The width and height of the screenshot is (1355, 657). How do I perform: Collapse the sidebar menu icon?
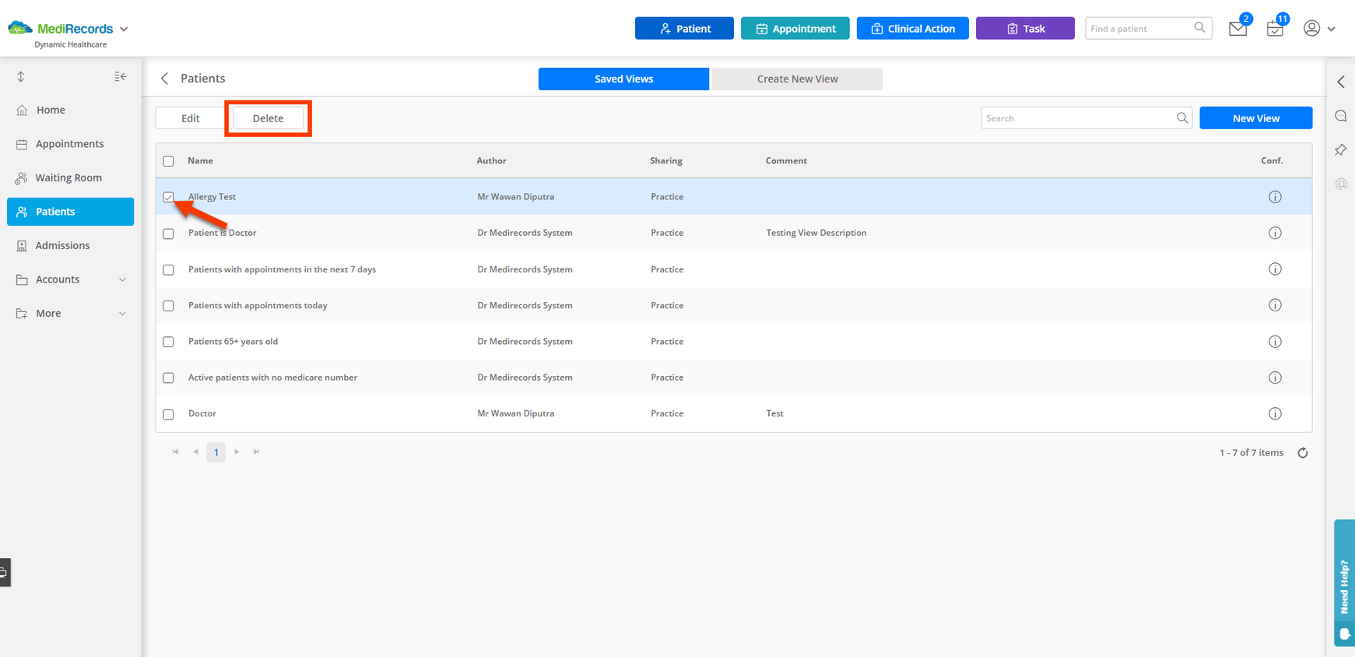120,76
